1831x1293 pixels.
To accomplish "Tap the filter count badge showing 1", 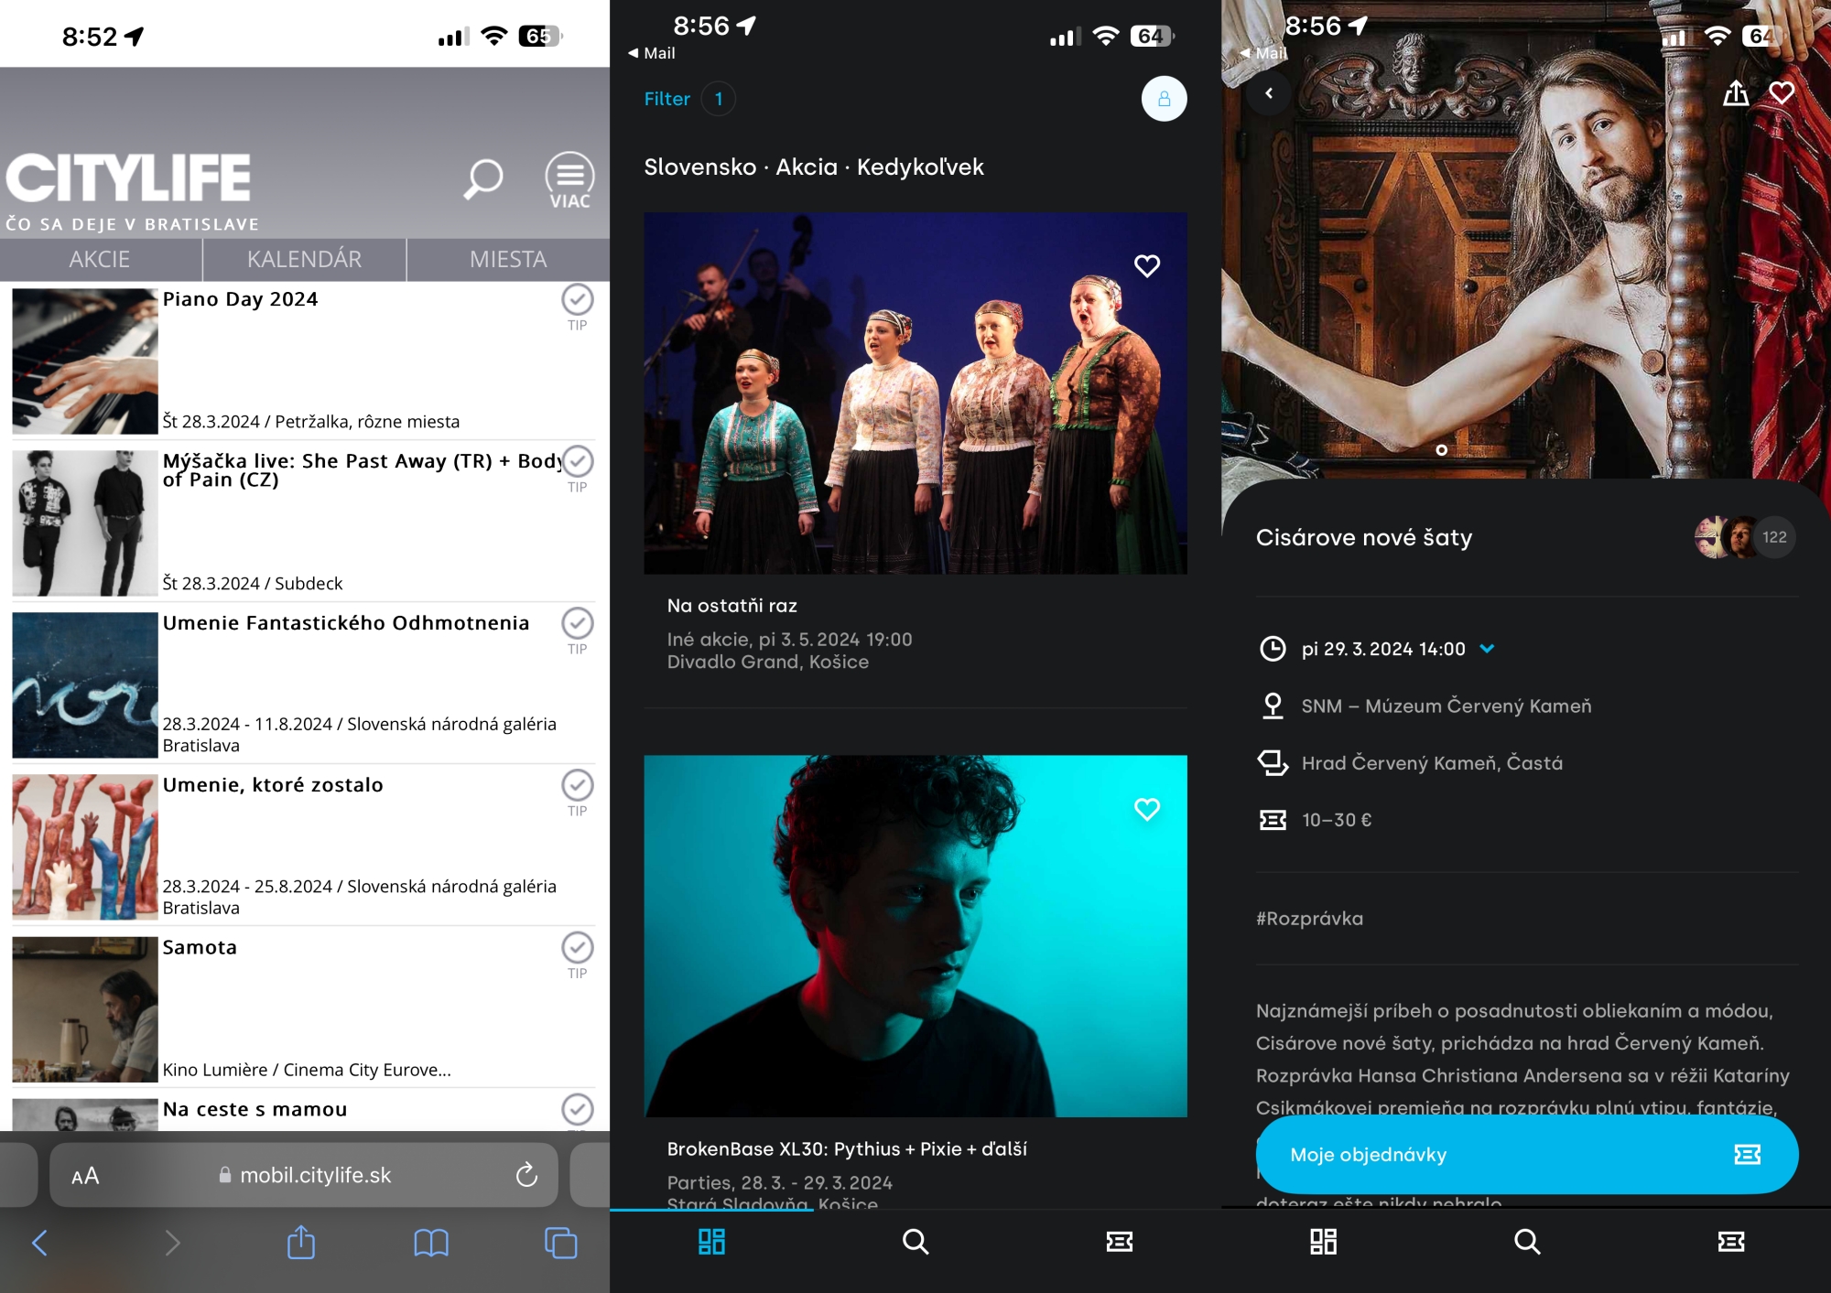I will (719, 99).
